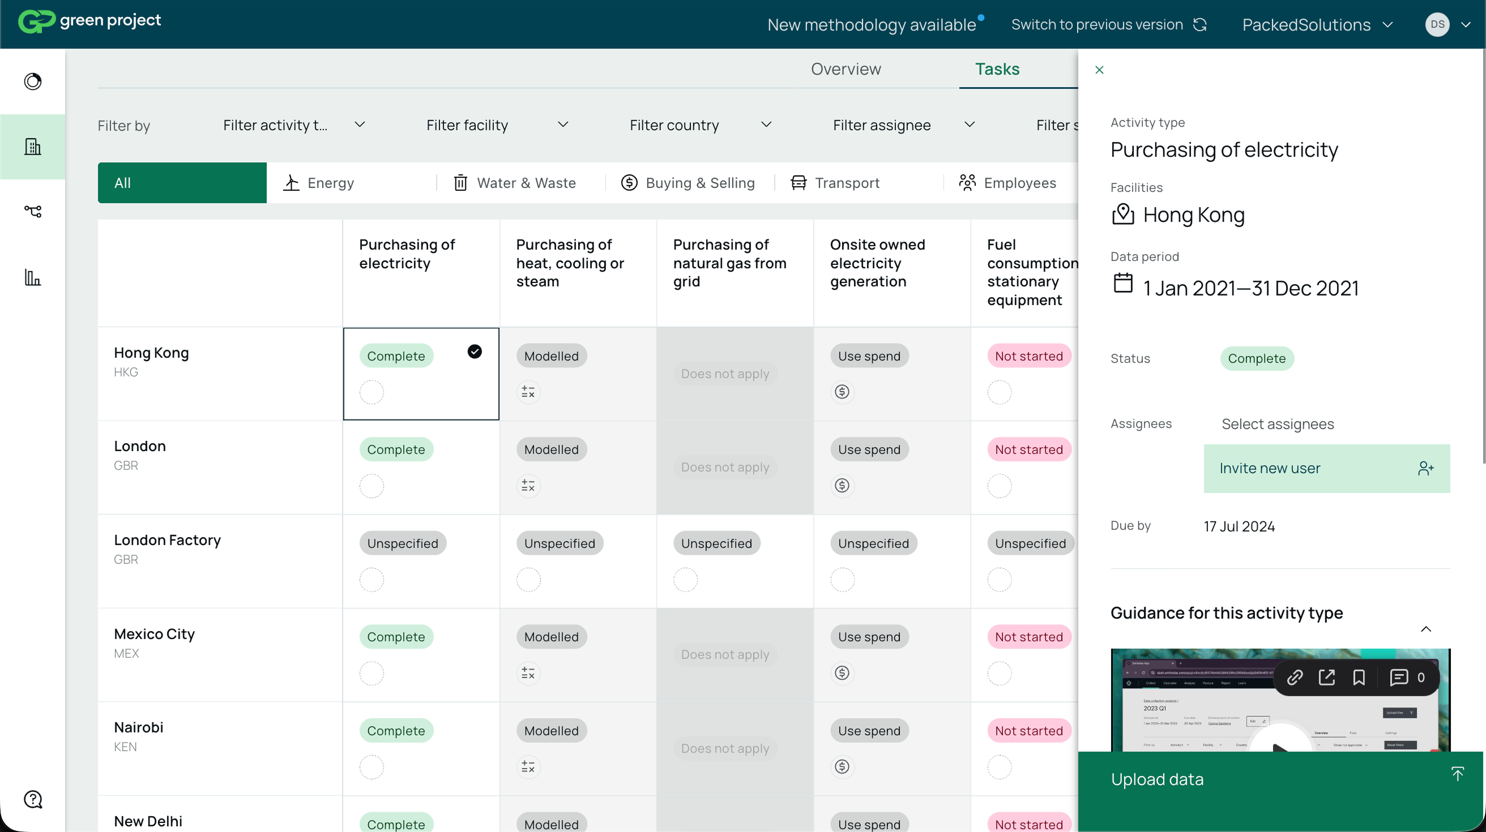Screen dimensions: 1486x832
Task: Select assignee circle in London Factory heat cooling cell
Action: pos(528,580)
